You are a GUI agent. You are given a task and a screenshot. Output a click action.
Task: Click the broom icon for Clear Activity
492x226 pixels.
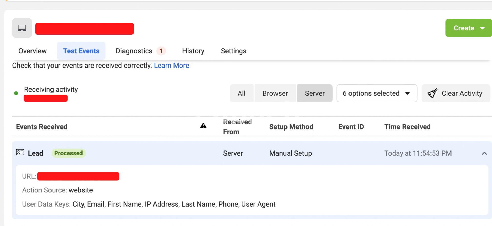pos(432,93)
